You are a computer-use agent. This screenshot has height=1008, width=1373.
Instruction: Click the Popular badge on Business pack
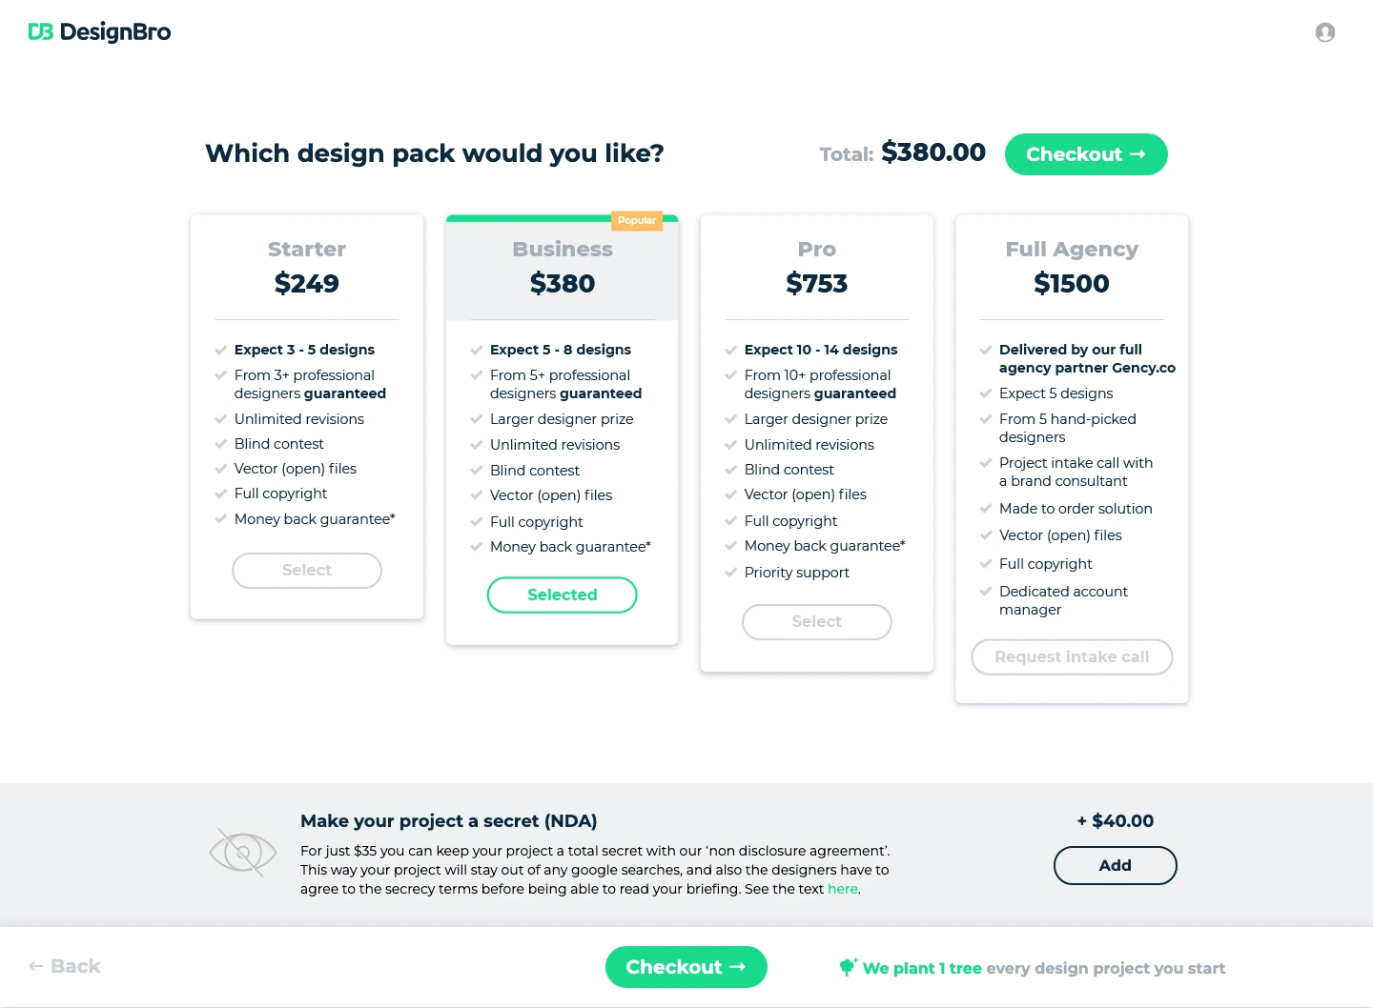point(636,220)
